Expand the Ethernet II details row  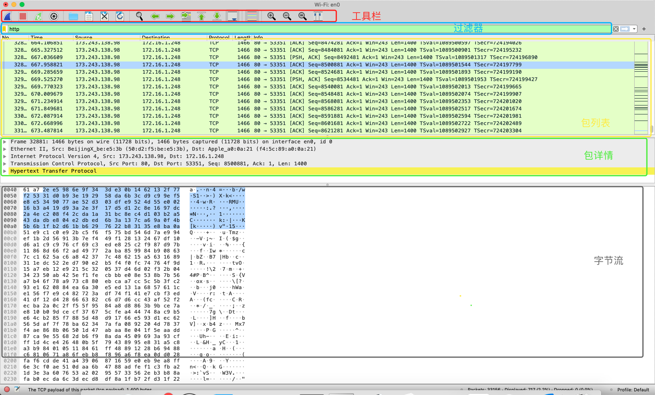(x=5, y=149)
